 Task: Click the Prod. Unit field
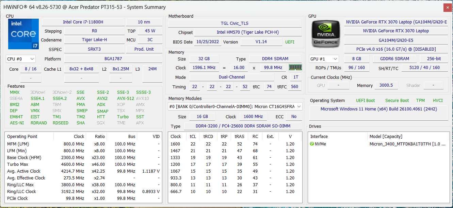(x=144, y=49)
